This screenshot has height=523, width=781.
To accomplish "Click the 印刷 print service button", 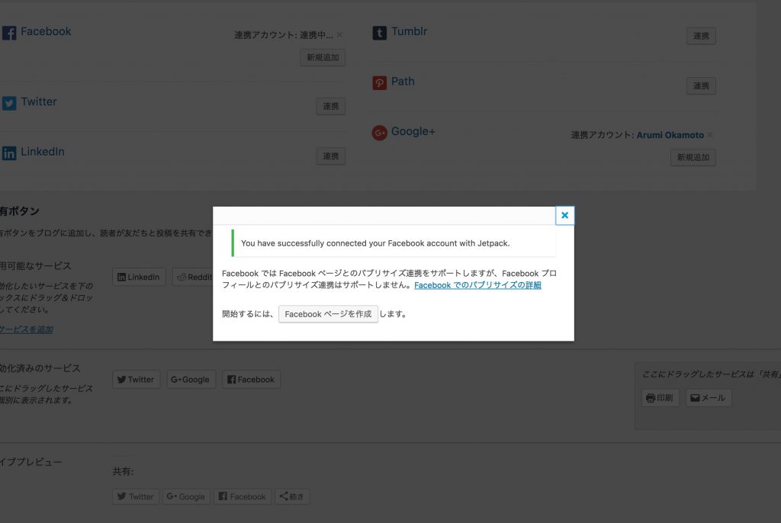I will (660, 397).
